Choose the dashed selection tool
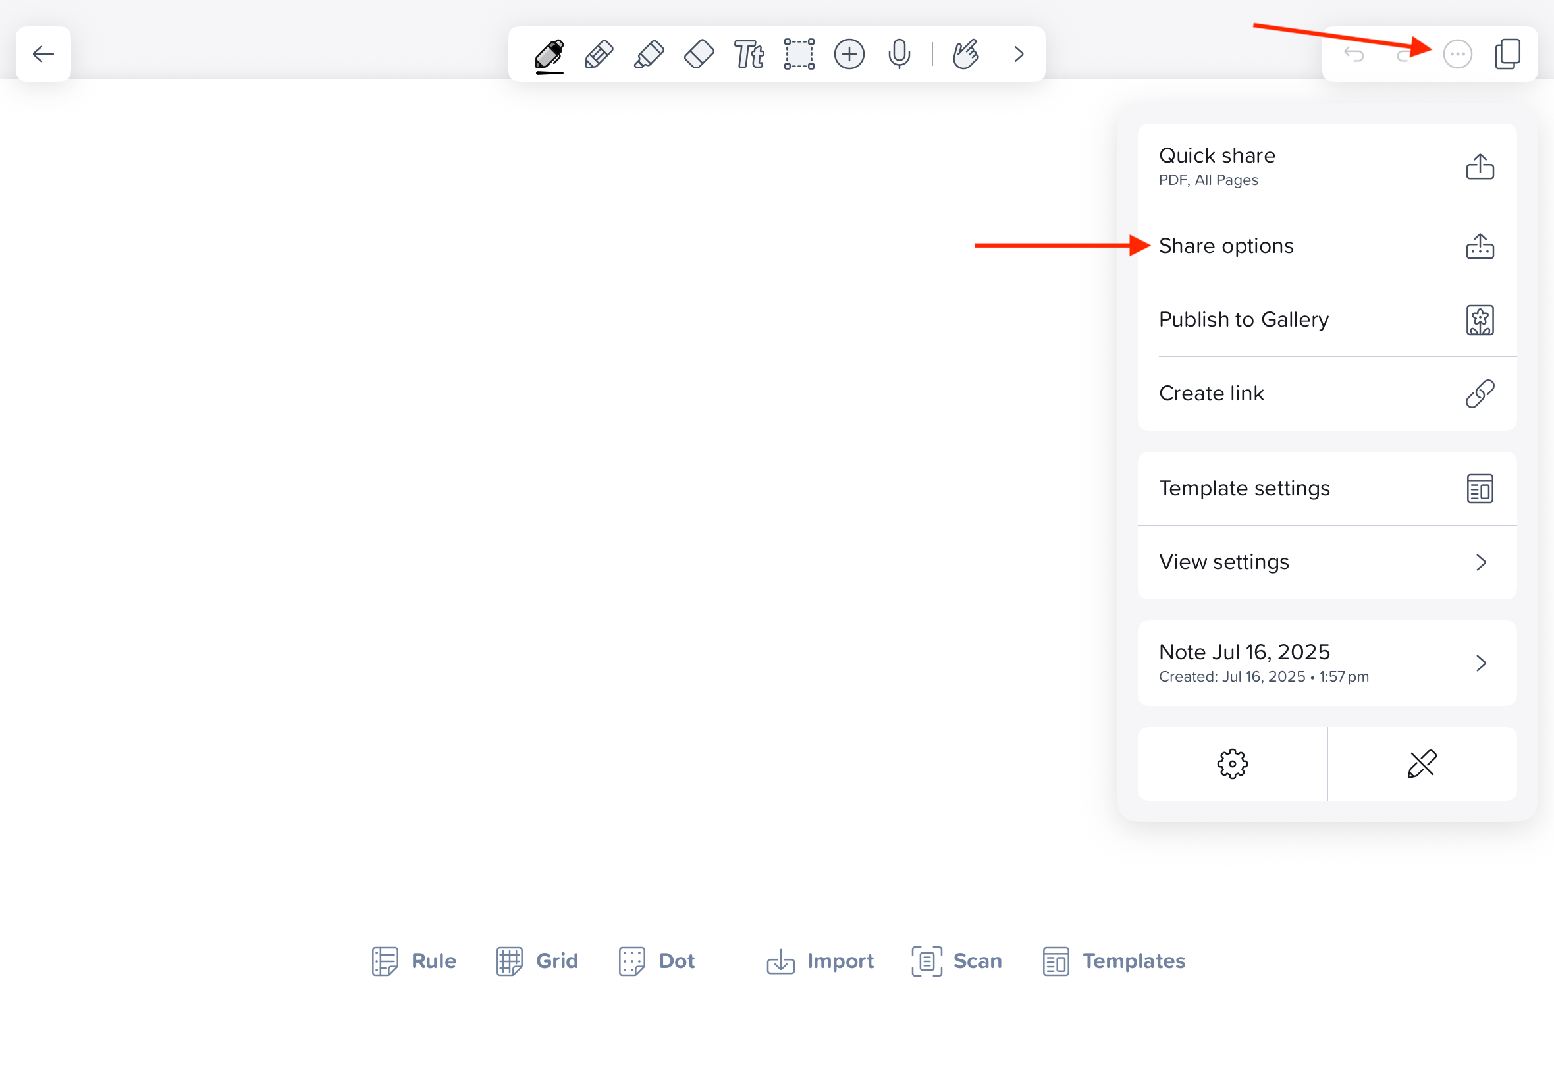 [x=799, y=54]
